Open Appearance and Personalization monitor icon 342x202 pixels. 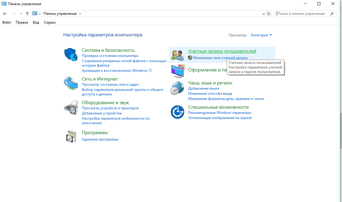(178, 71)
